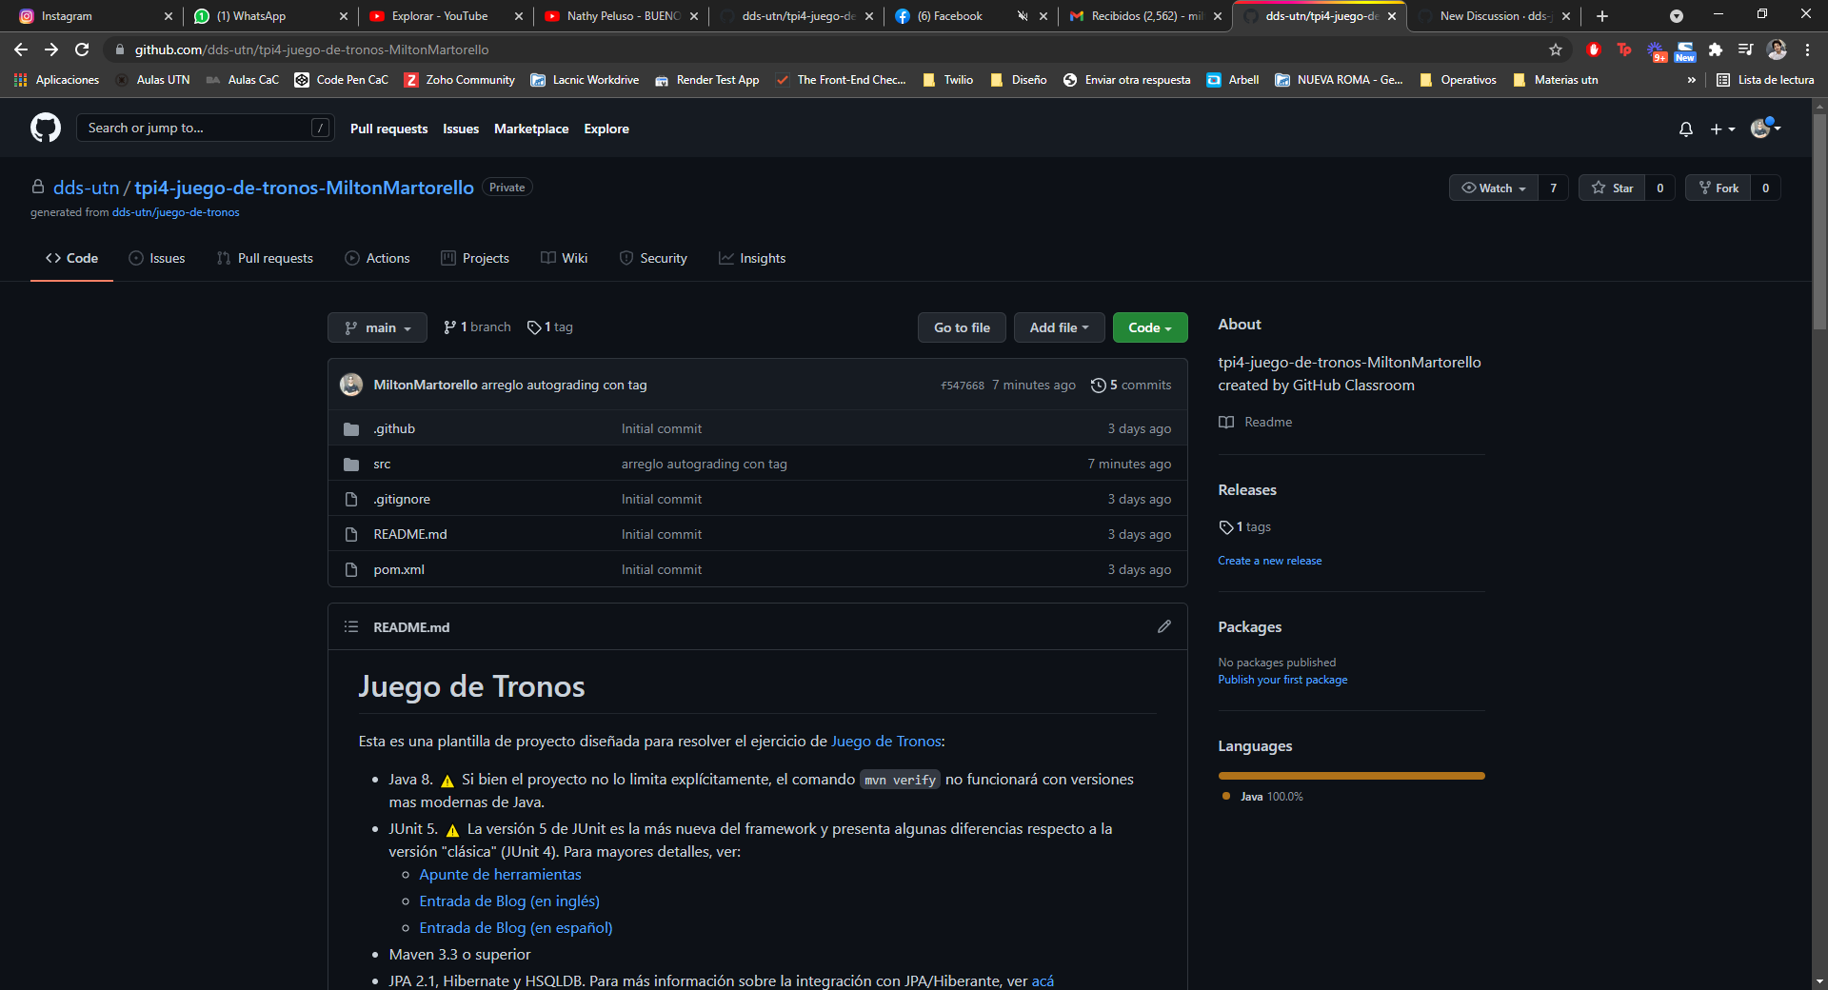View the 5 commits history
Screen dimensions: 1828x990
[x=1131, y=385]
